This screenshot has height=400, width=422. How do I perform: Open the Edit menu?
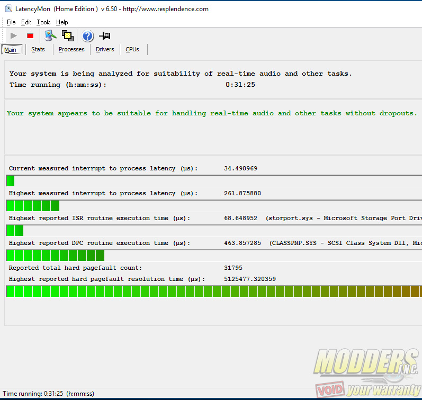pos(26,22)
